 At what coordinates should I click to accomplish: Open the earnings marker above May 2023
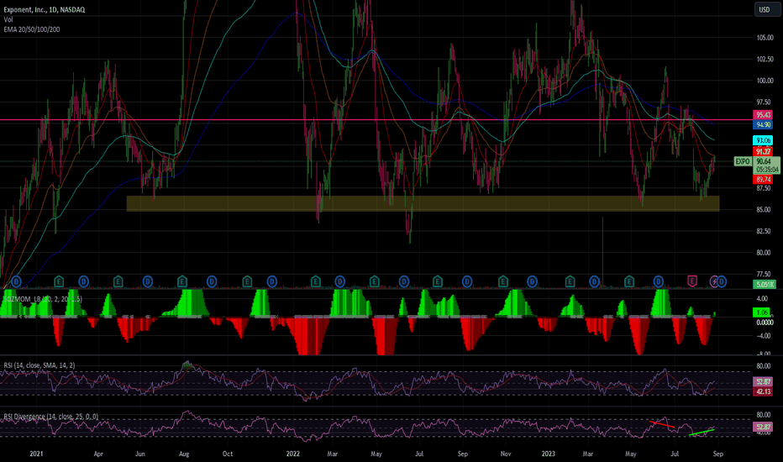click(x=629, y=281)
